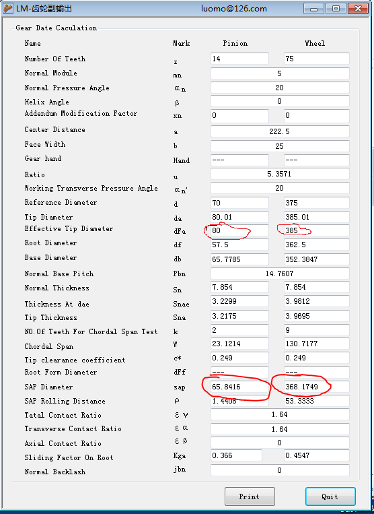Click the Print button

click(x=250, y=496)
